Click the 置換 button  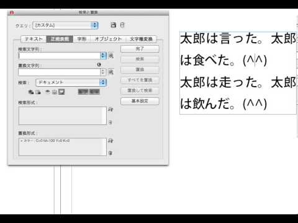pos(140,69)
